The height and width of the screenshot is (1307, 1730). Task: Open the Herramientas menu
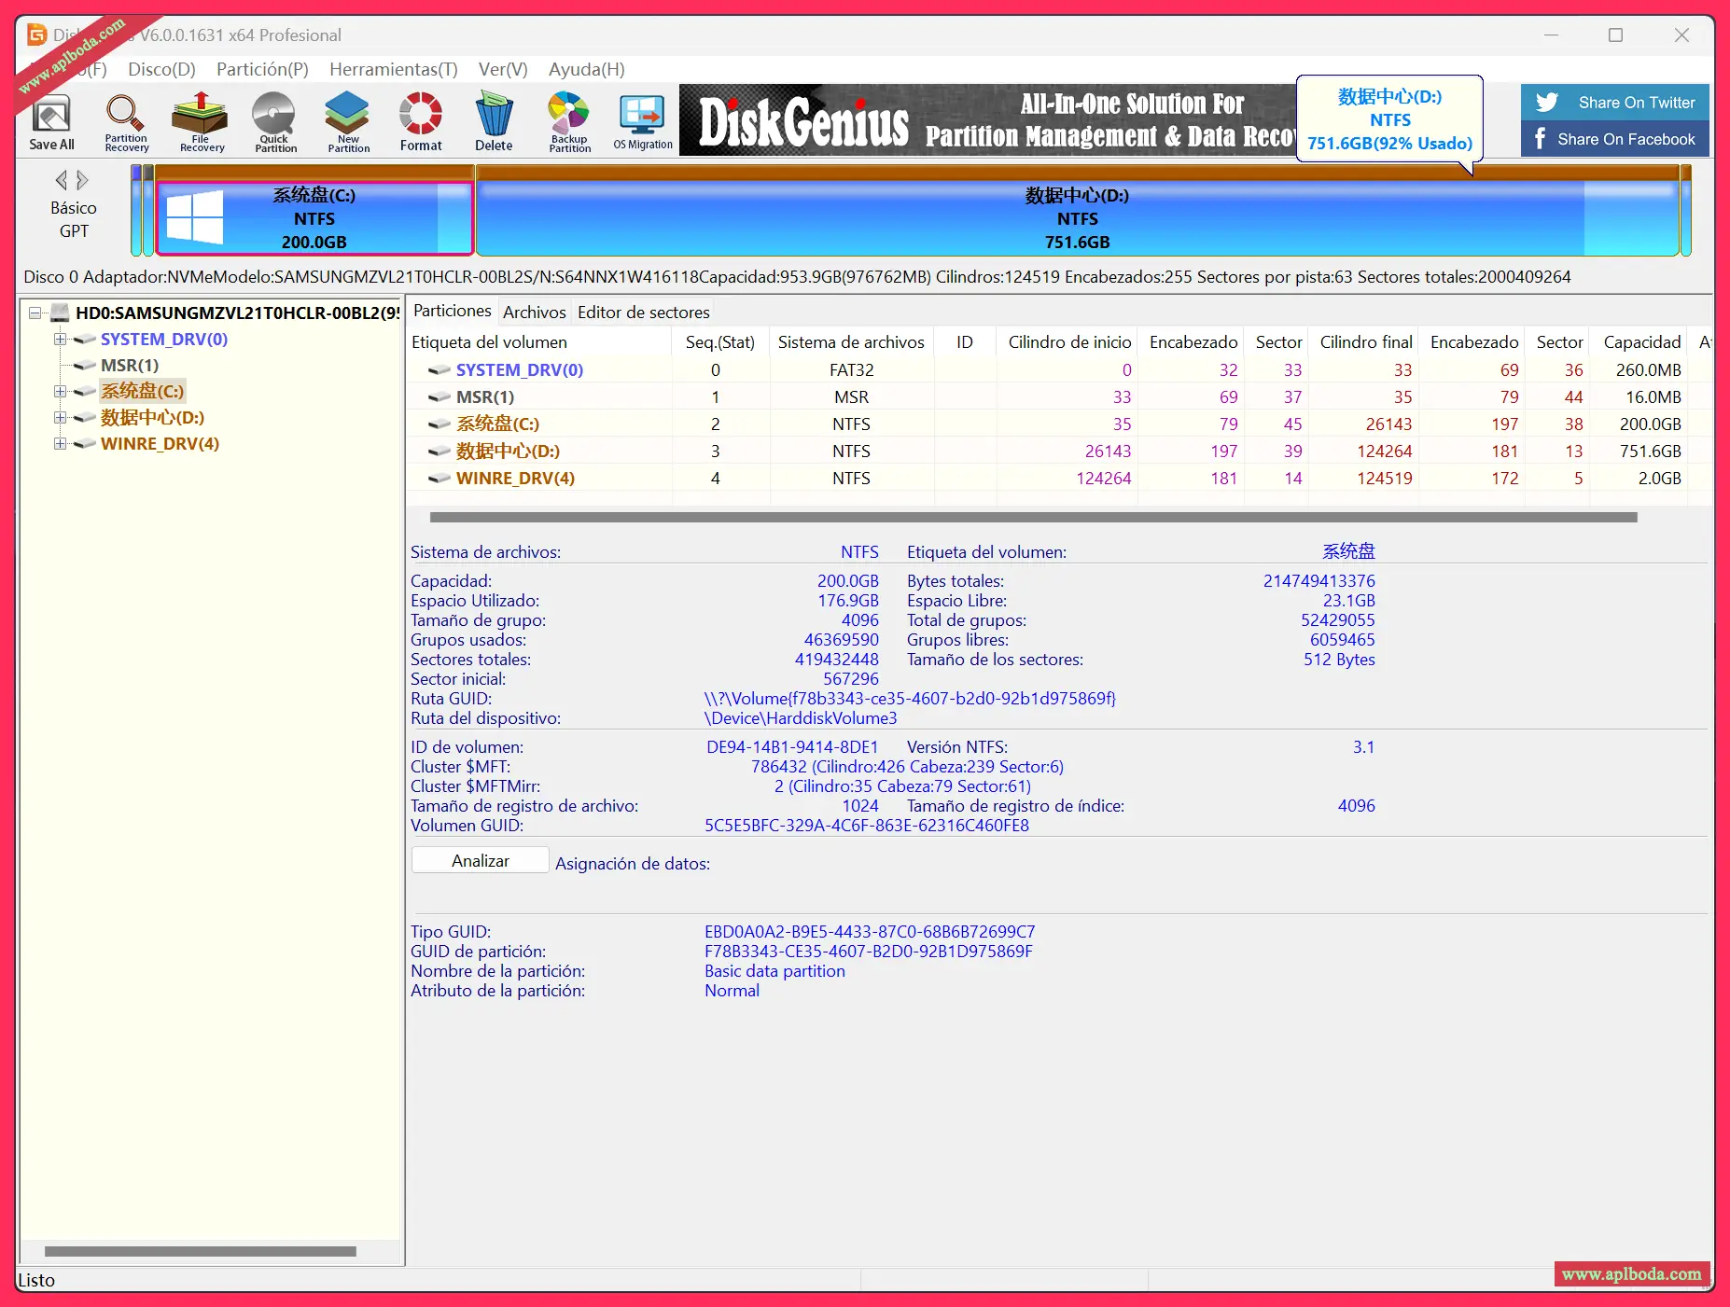point(393,69)
